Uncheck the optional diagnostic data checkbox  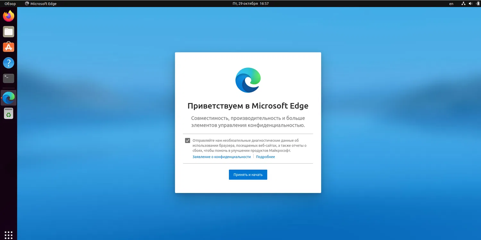[188, 140]
